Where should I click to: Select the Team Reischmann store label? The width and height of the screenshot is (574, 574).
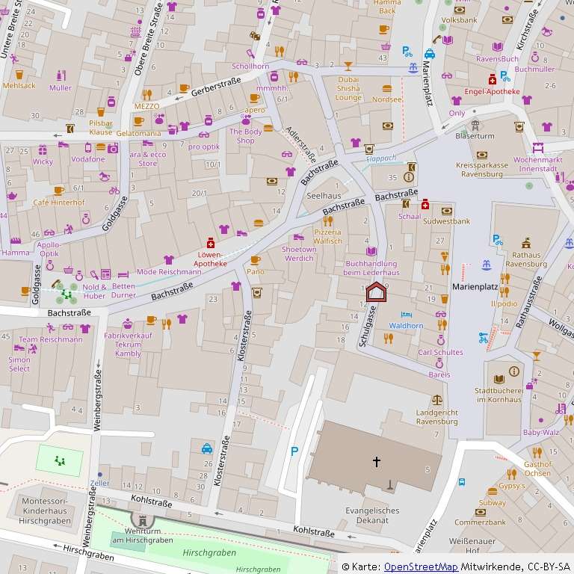click(x=51, y=339)
